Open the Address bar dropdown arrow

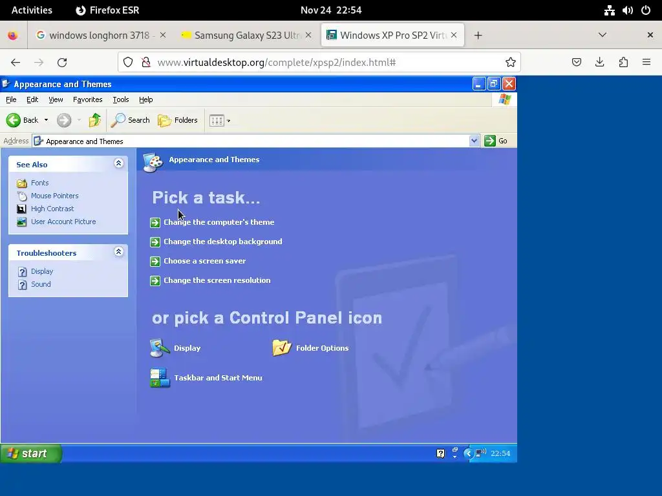click(474, 141)
